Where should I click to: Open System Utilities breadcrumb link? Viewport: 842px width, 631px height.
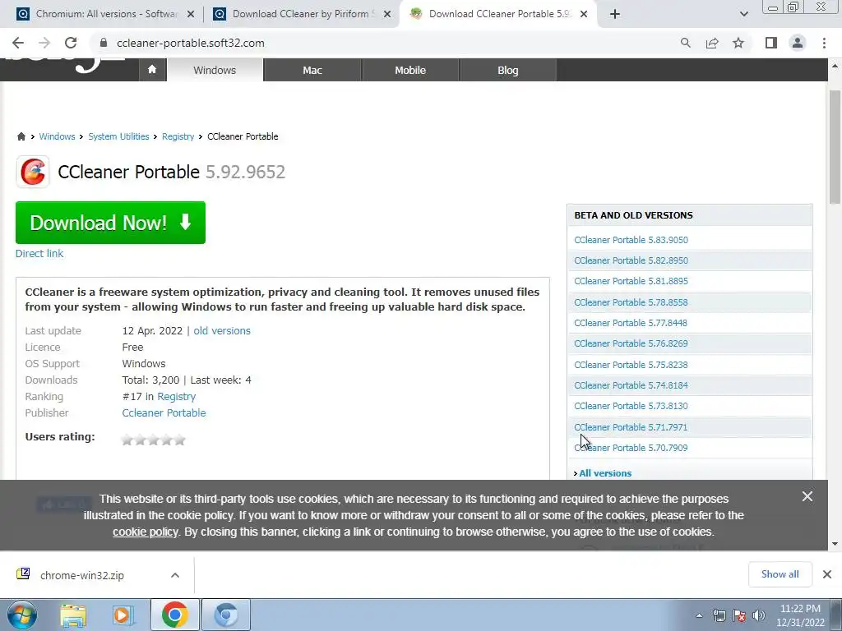(x=118, y=136)
